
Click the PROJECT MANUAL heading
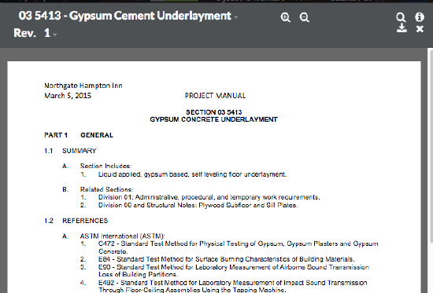(215, 96)
